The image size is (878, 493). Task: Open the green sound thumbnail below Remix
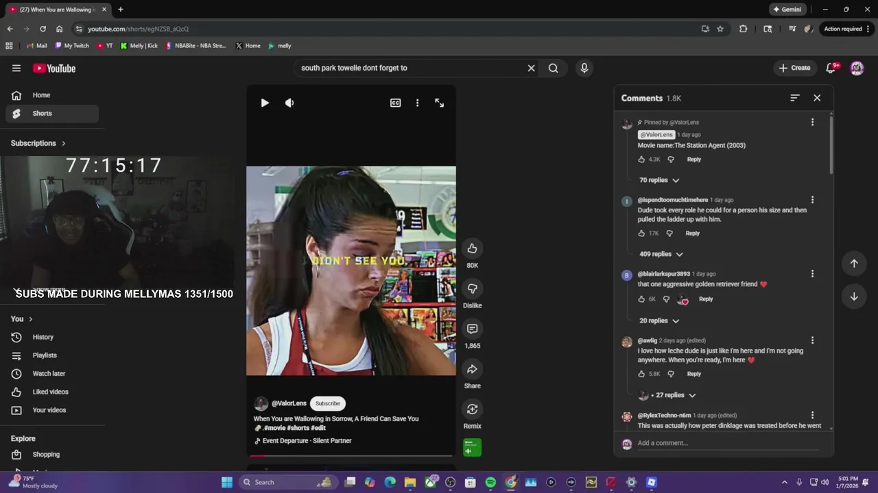[x=472, y=447]
